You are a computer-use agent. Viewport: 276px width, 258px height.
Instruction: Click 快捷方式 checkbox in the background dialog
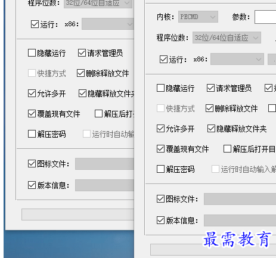(32, 73)
